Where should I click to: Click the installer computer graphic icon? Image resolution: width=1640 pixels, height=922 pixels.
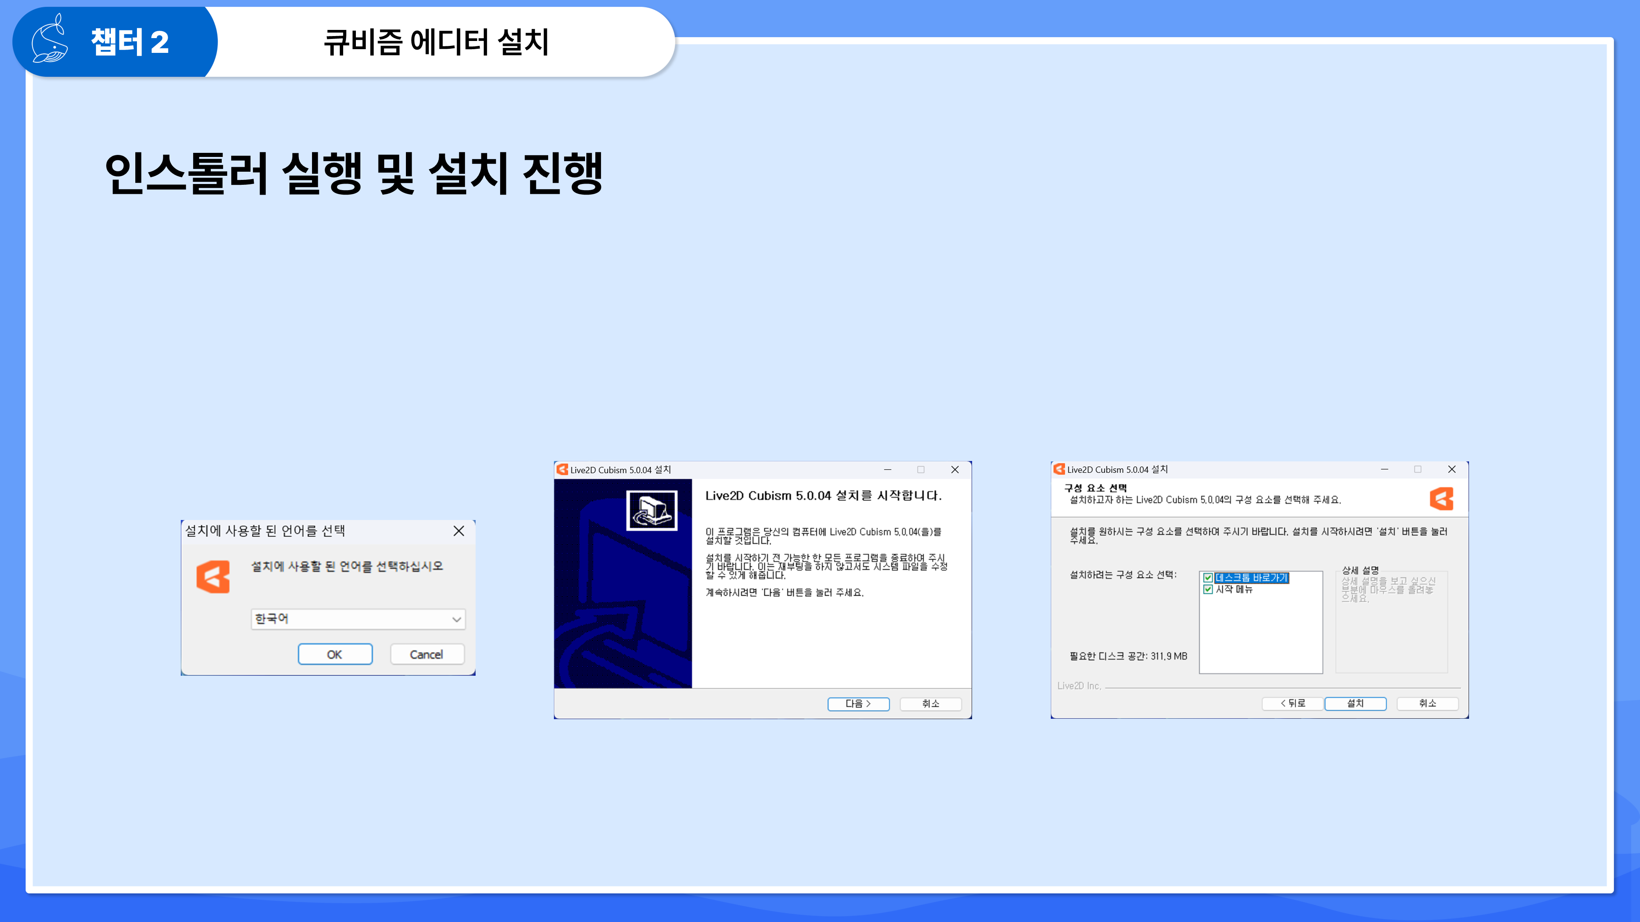[651, 510]
